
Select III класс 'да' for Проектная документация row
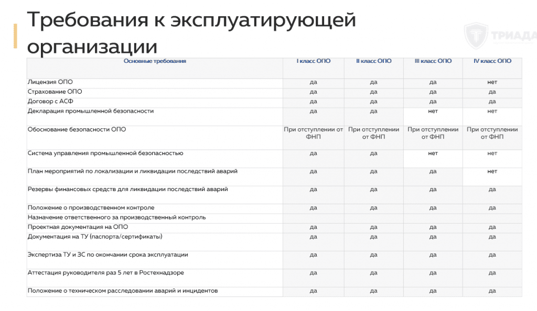433,227
